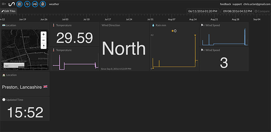Image resolution: width=271 pixels, height=132 pixels.
Task: Click Jul 17 on the timeline
Action: (108, 20)
